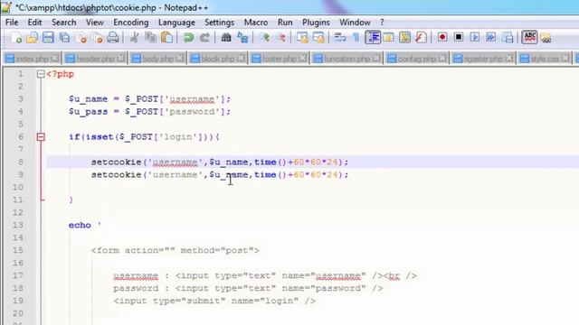579x325 pixels.
Task: Open the Plugins menu
Action: (316, 23)
